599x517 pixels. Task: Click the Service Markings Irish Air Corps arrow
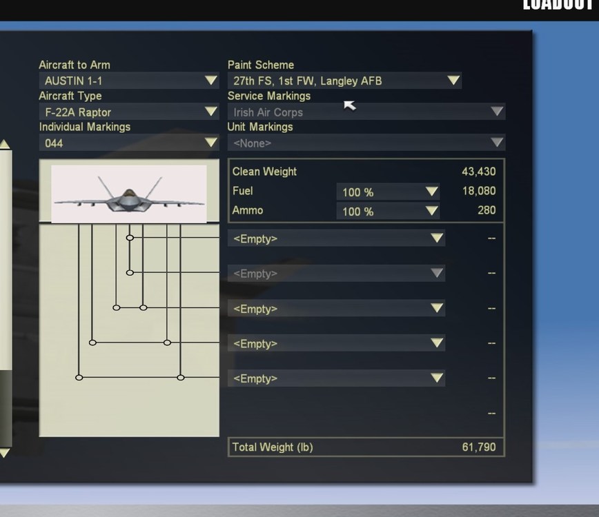click(496, 112)
